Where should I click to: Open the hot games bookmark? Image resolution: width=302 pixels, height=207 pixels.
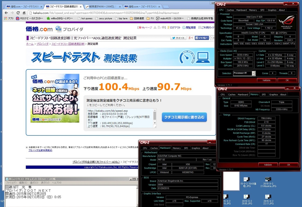[85, 19]
